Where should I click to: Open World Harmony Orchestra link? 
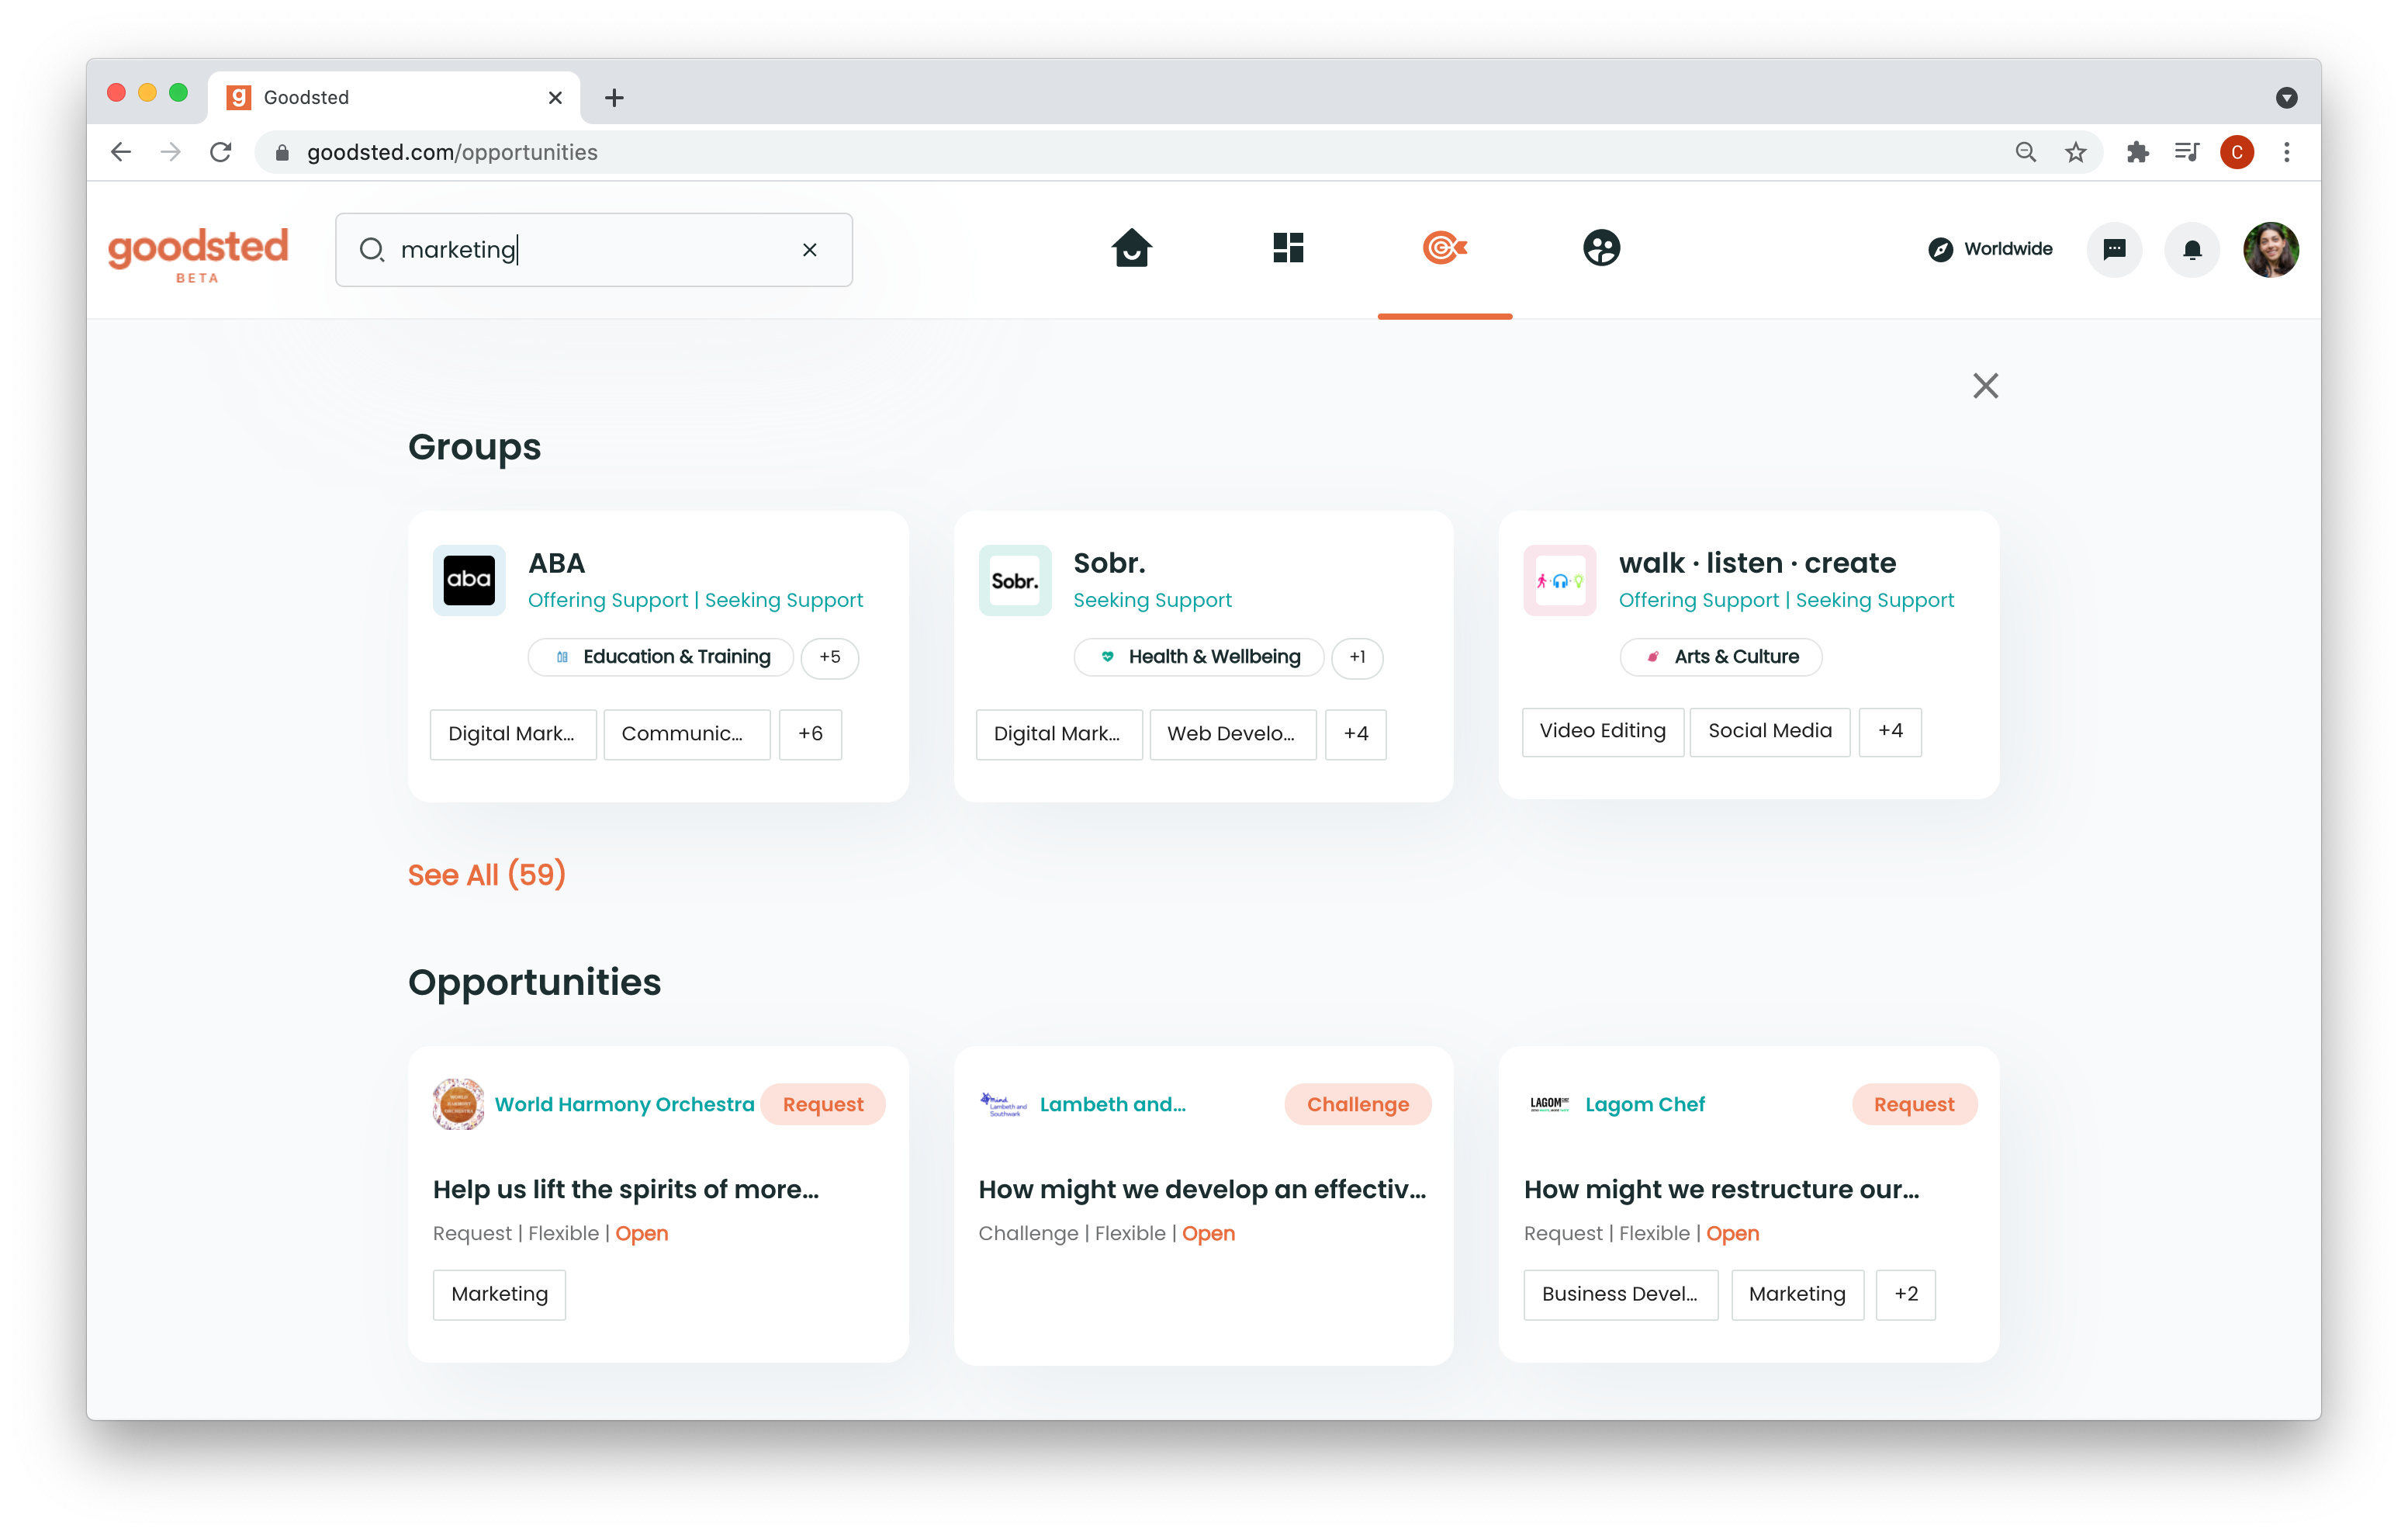click(x=625, y=1105)
